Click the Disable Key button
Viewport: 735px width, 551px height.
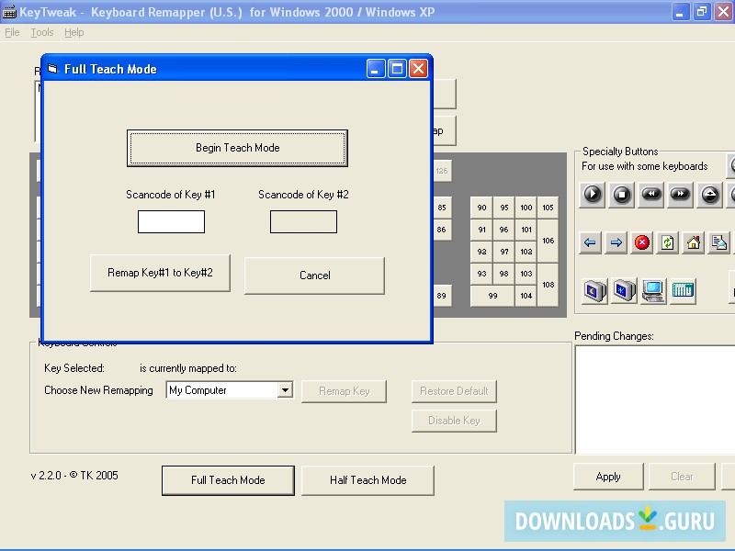point(454,421)
